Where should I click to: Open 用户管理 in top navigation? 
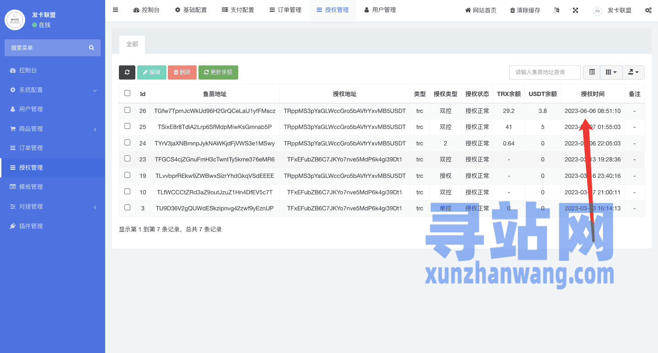(x=380, y=10)
